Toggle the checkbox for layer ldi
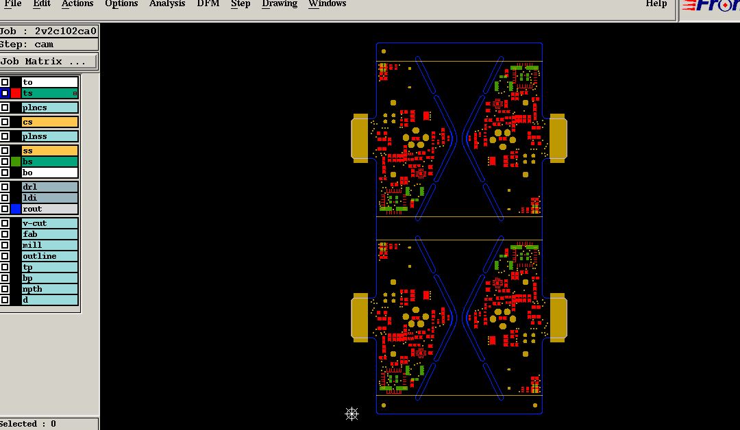This screenshot has height=430, width=740. pos(5,198)
